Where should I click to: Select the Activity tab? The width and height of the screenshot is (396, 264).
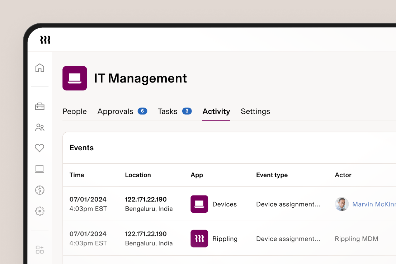point(216,111)
